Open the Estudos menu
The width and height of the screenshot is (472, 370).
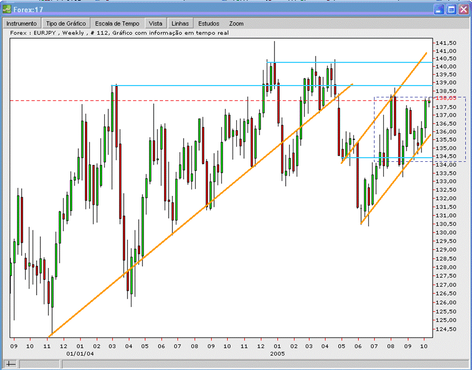[208, 23]
